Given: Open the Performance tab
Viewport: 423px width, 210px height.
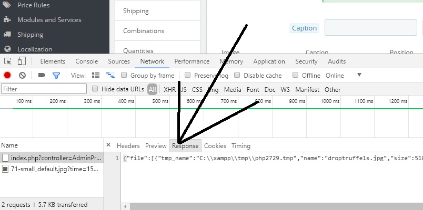Looking at the screenshot, I should [192, 61].
